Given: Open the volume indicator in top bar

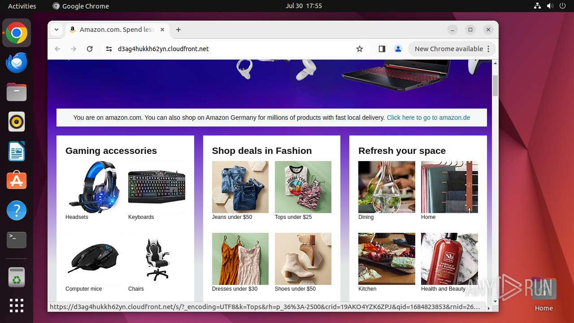Looking at the screenshot, I should pos(550,6).
